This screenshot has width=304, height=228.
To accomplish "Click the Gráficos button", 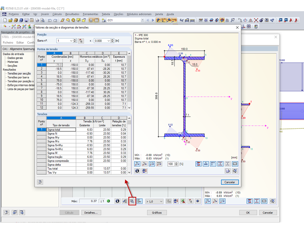I will click(x=156, y=213).
